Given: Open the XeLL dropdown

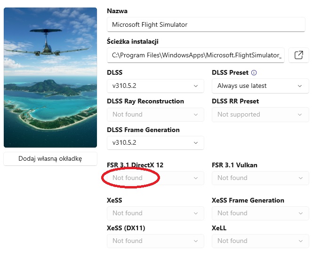Looking at the screenshot, I should pyautogui.click(x=260, y=241).
